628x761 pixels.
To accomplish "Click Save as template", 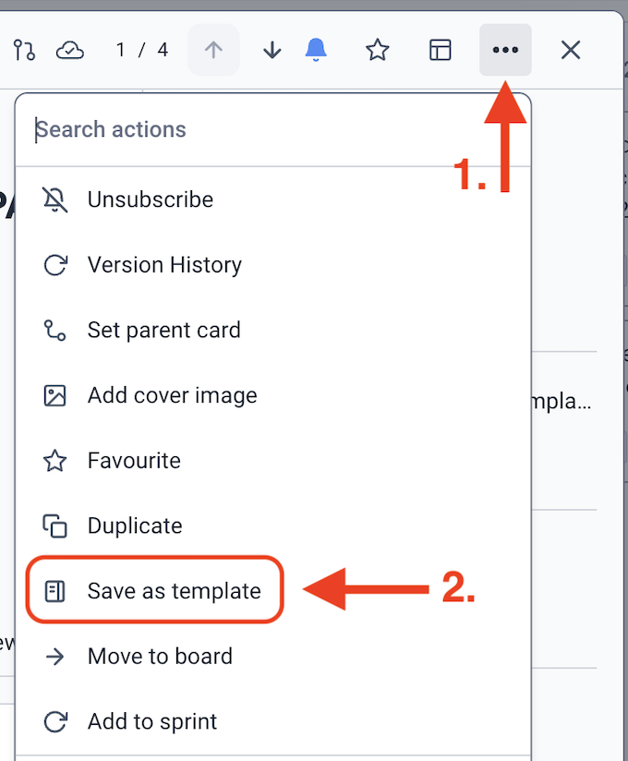I will pyautogui.click(x=174, y=591).
